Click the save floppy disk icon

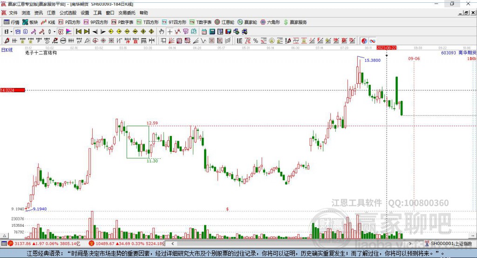tap(228, 32)
